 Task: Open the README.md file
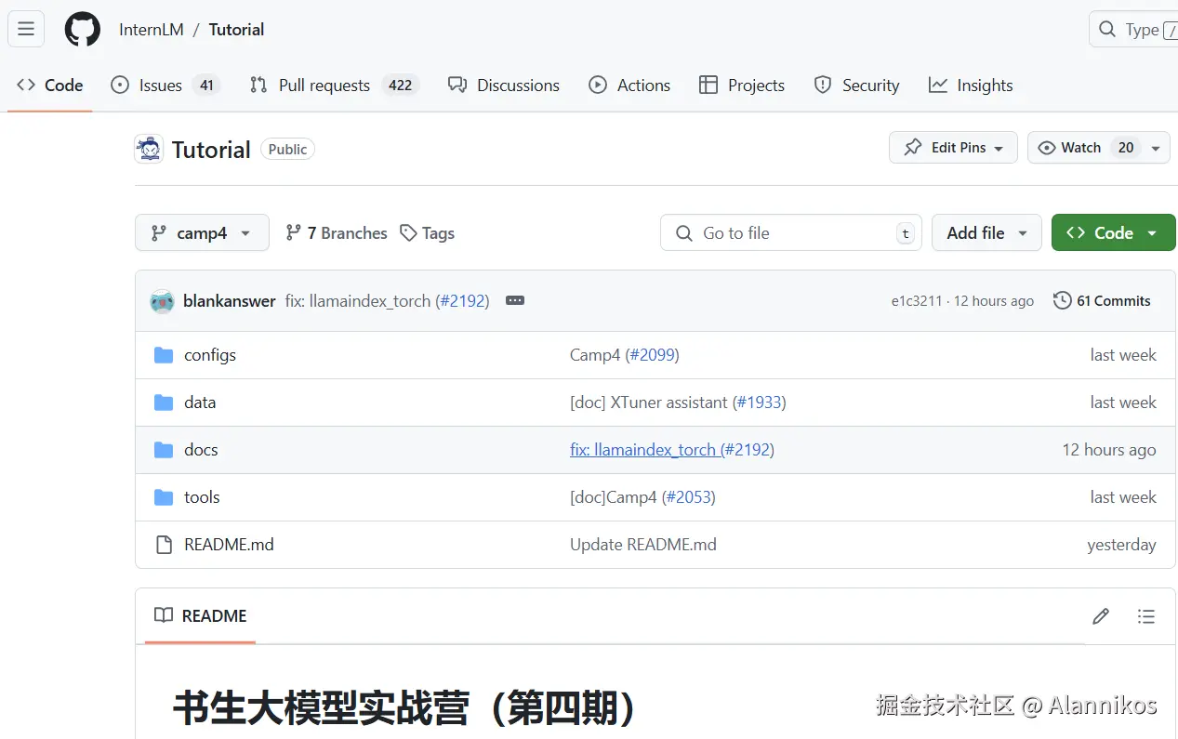point(229,545)
